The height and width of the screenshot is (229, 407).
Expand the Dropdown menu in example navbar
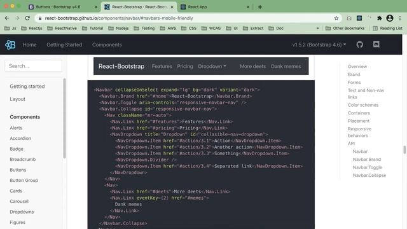click(x=212, y=66)
